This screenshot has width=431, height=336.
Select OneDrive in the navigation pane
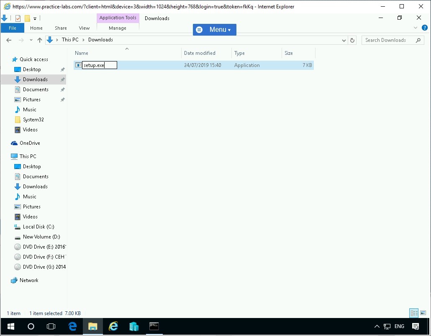[30, 143]
